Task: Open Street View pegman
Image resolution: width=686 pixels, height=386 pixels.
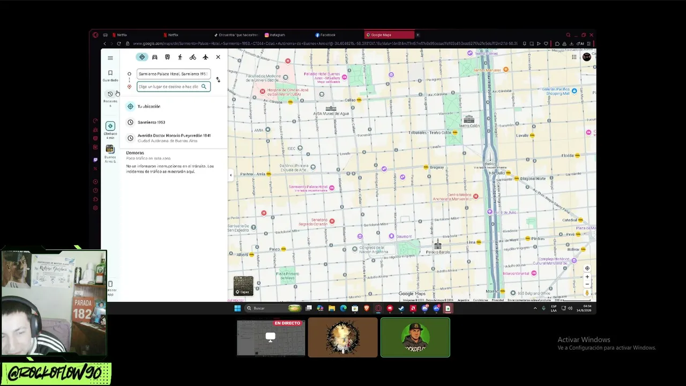Action: 587,293
